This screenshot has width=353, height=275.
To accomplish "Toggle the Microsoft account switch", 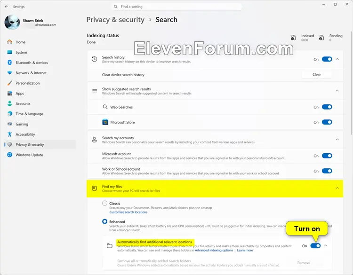I will point(327,156).
